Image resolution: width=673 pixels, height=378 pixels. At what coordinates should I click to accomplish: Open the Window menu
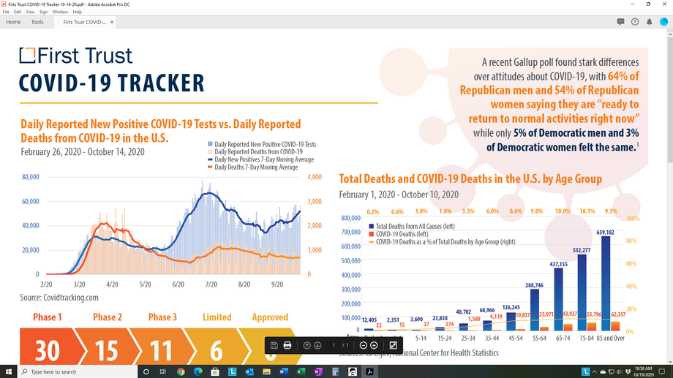coord(60,12)
